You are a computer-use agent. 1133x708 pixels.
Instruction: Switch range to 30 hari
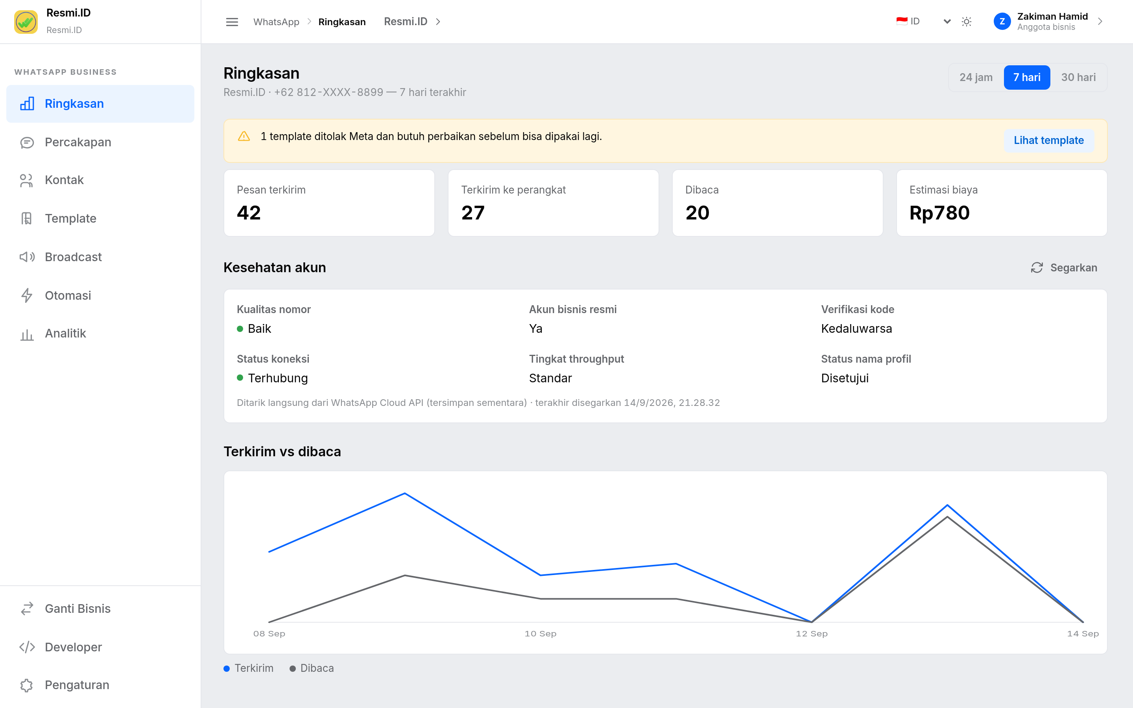[1078, 77]
